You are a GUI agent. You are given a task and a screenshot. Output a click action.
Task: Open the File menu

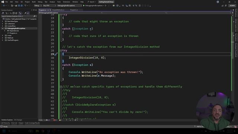7,2
